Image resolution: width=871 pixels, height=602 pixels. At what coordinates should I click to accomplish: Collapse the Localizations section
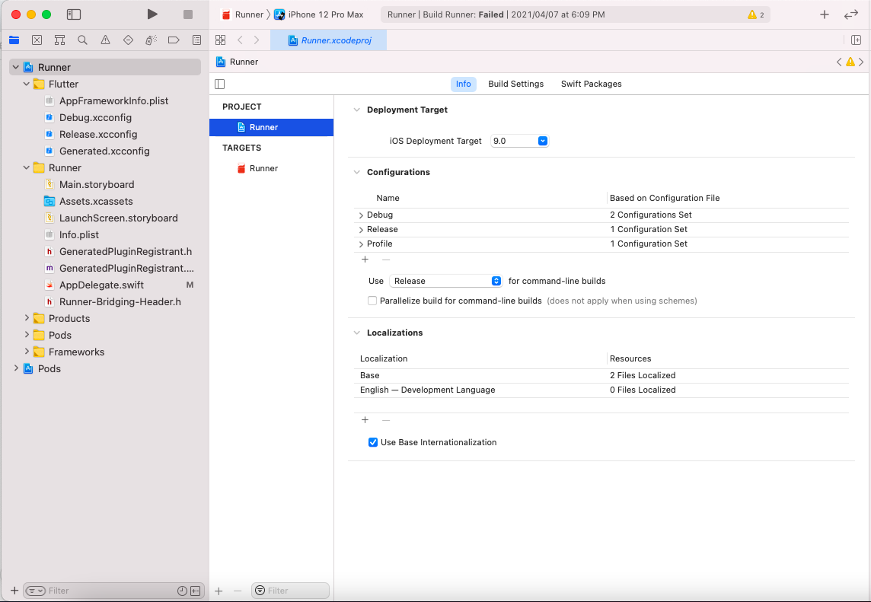356,333
